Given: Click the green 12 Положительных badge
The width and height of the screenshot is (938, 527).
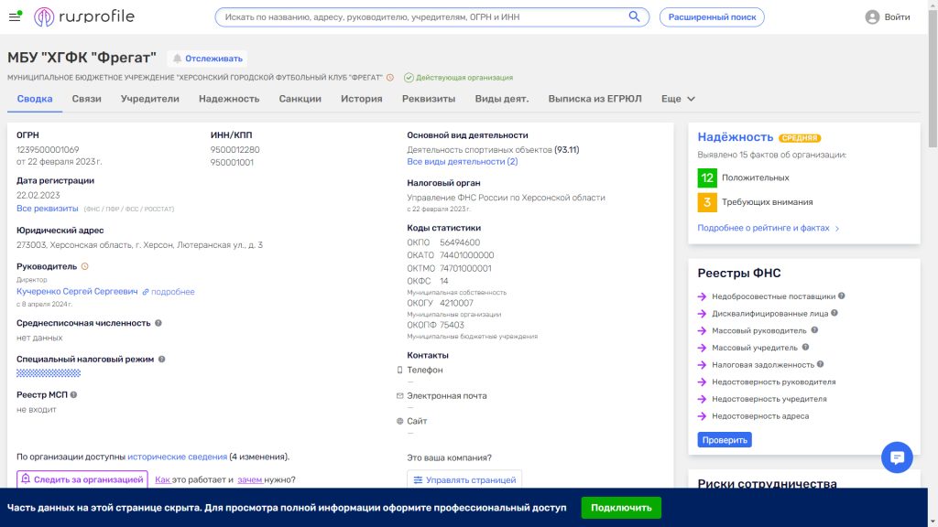Looking at the screenshot, I should tap(707, 177).
